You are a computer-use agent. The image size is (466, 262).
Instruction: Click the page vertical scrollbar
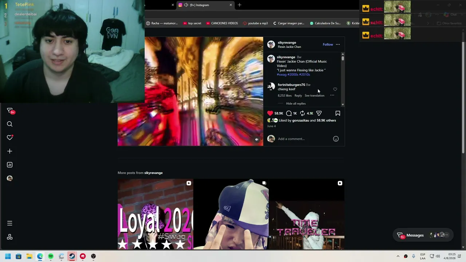(463, 98)
